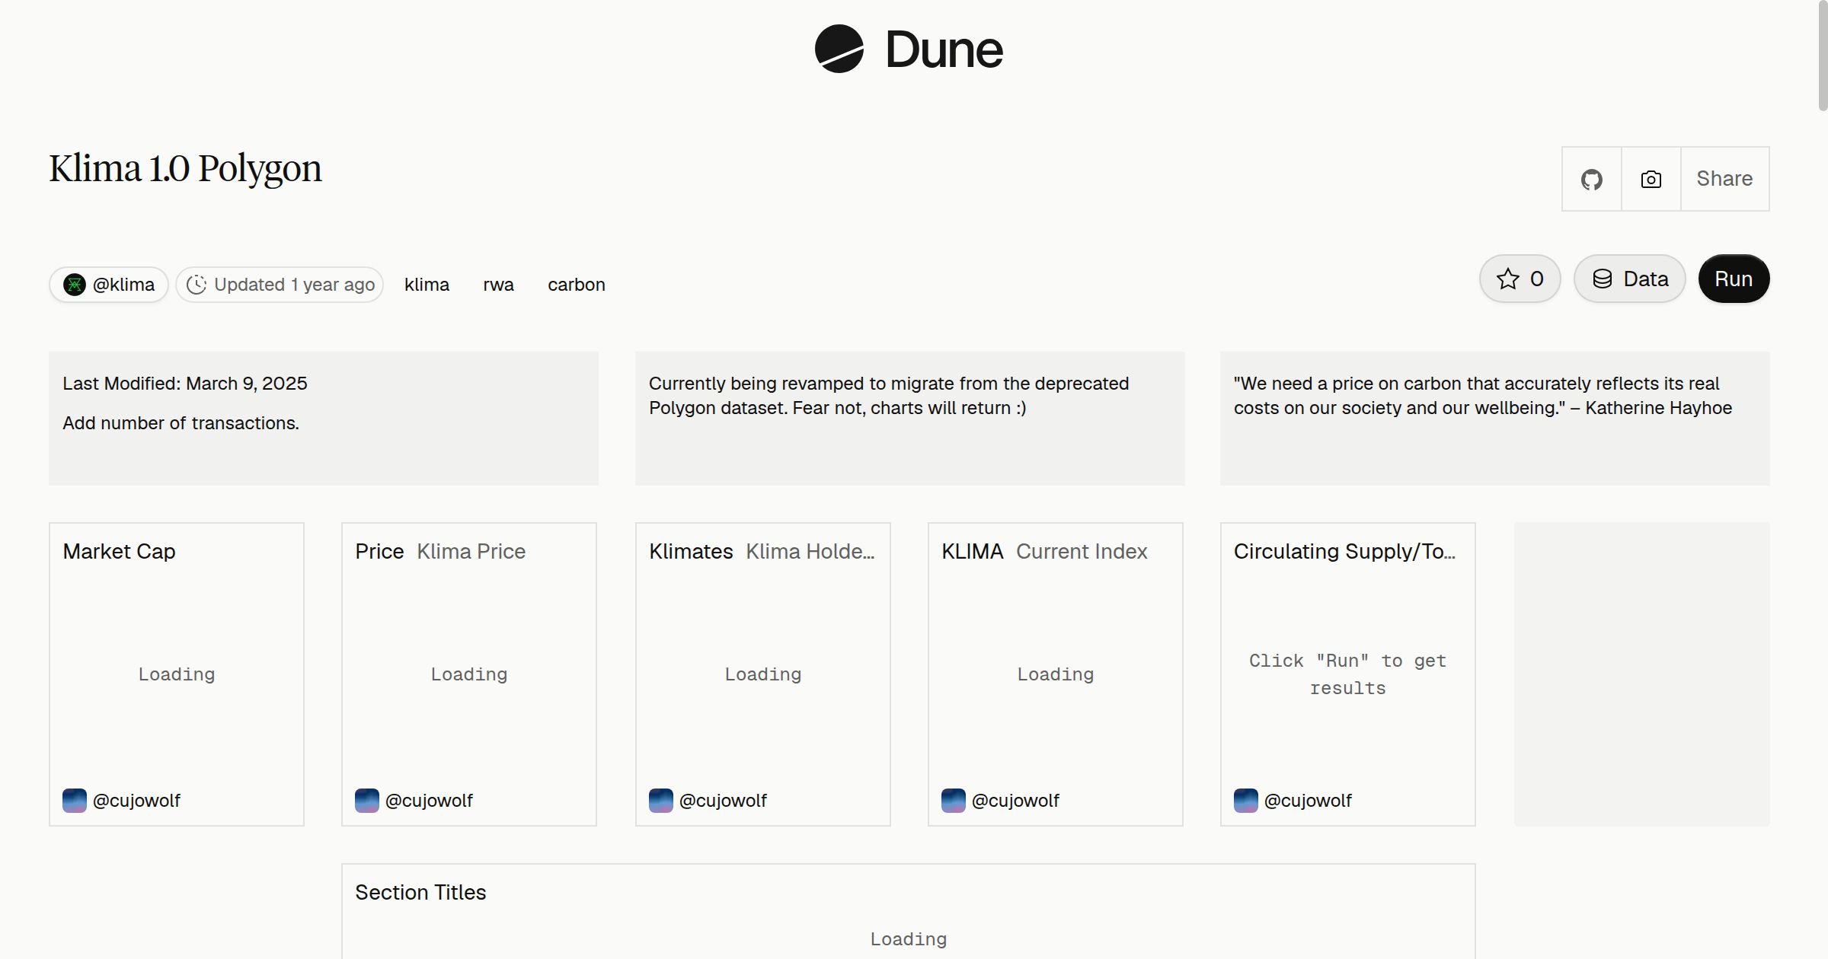
Task: Open the Section Titles card title
Action: click(420, 892)
